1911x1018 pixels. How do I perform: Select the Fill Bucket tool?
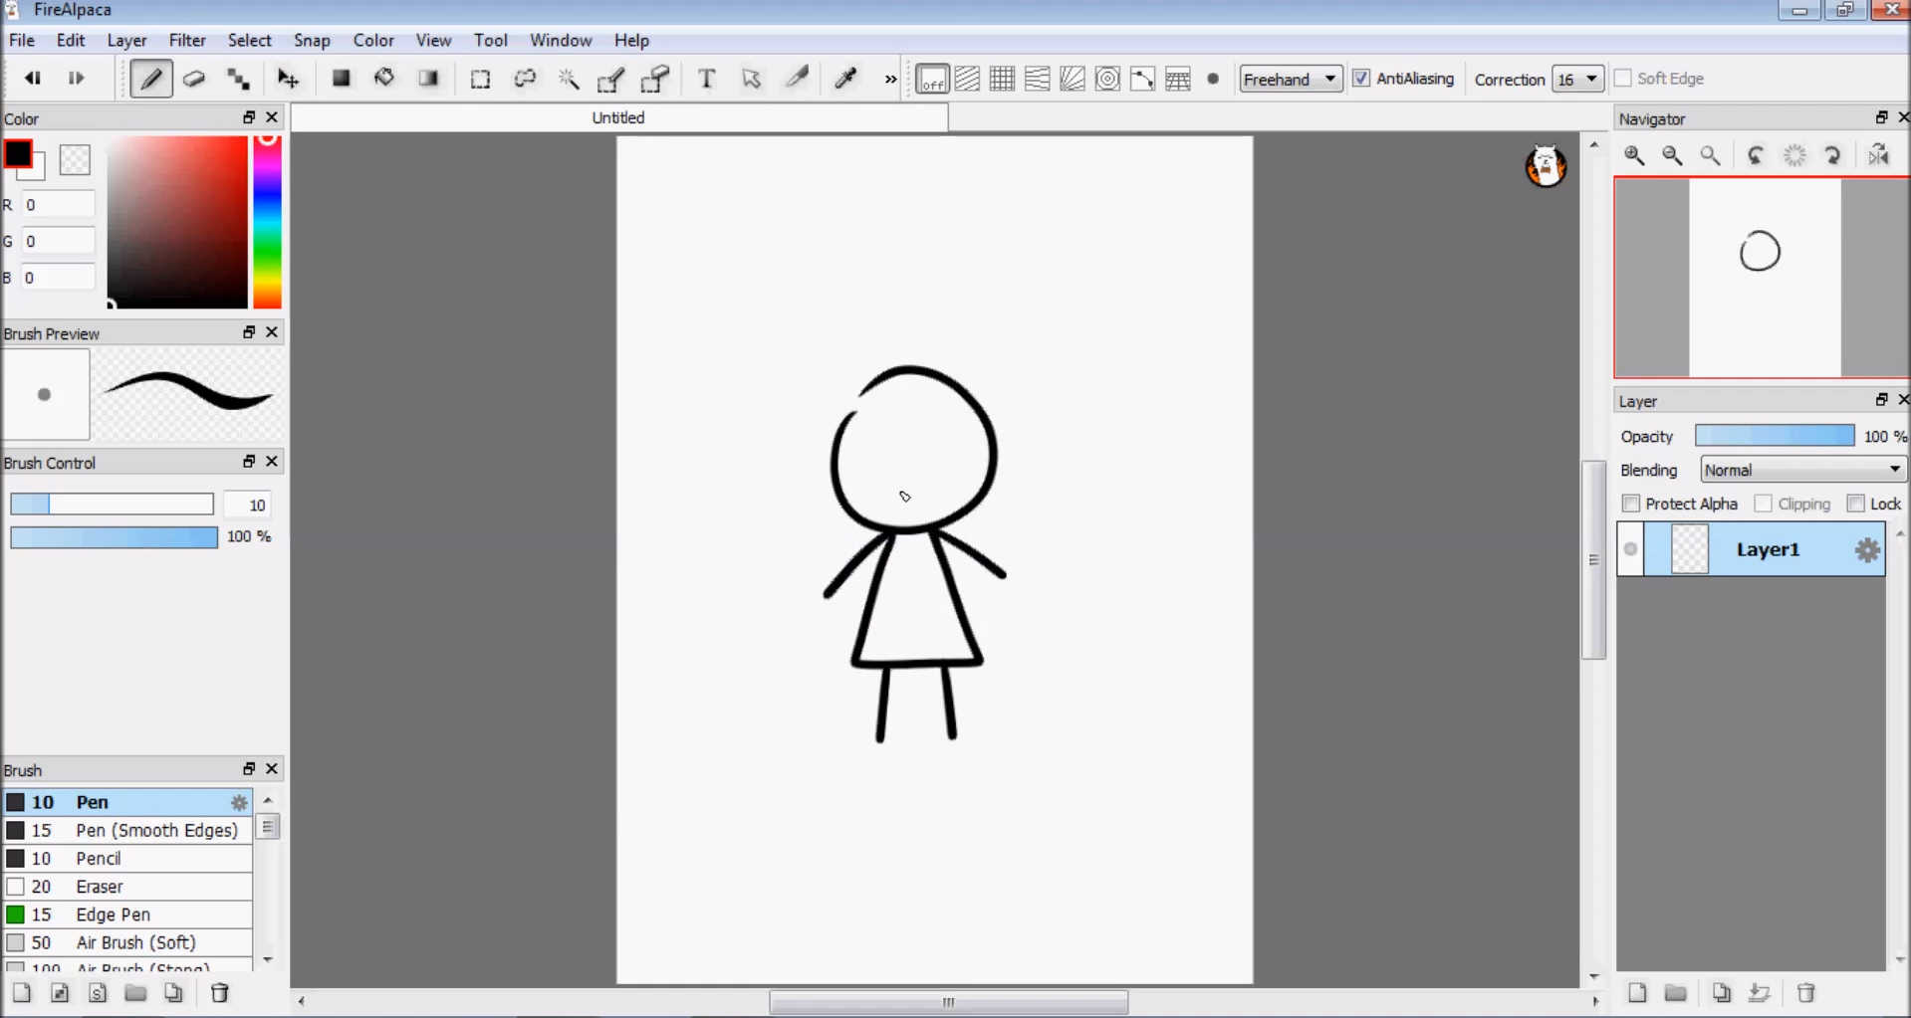pos(384,79)
